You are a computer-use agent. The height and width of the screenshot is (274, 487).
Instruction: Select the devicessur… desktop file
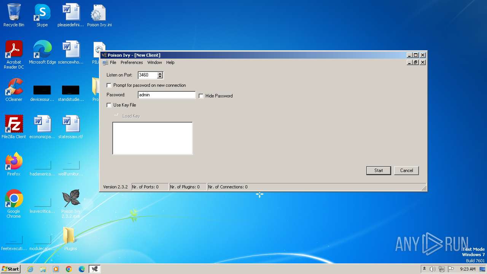coord(42,93)
